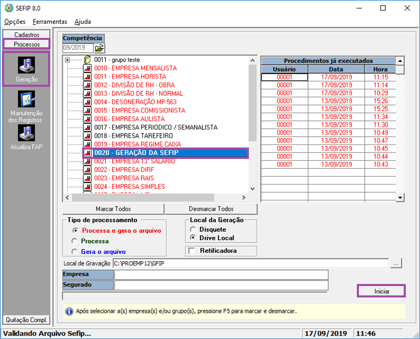Click company list scroll down arrow
The width and height of the screenshot is (420, 339).
(x=253, y=189)
